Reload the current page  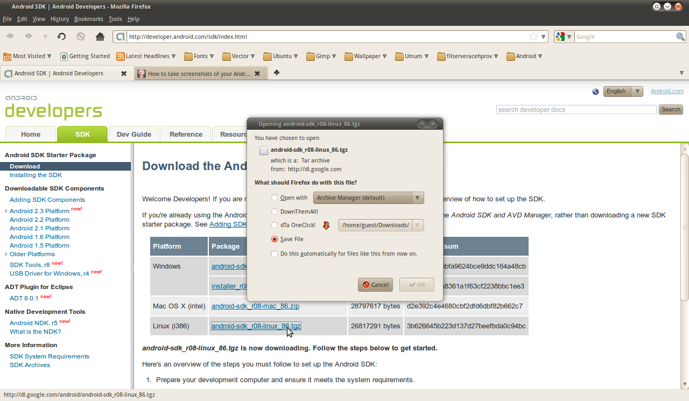[x=61, y=37]
